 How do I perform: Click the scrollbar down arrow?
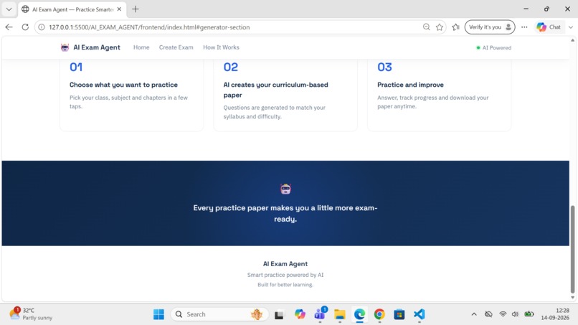click(x=572, y=298)
